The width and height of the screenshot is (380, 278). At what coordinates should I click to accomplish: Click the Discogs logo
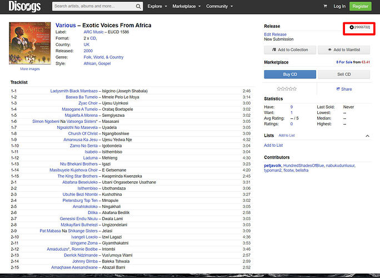[x=24, y=6]
